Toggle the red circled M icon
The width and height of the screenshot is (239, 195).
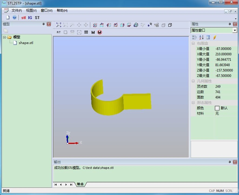click(100, 32)
